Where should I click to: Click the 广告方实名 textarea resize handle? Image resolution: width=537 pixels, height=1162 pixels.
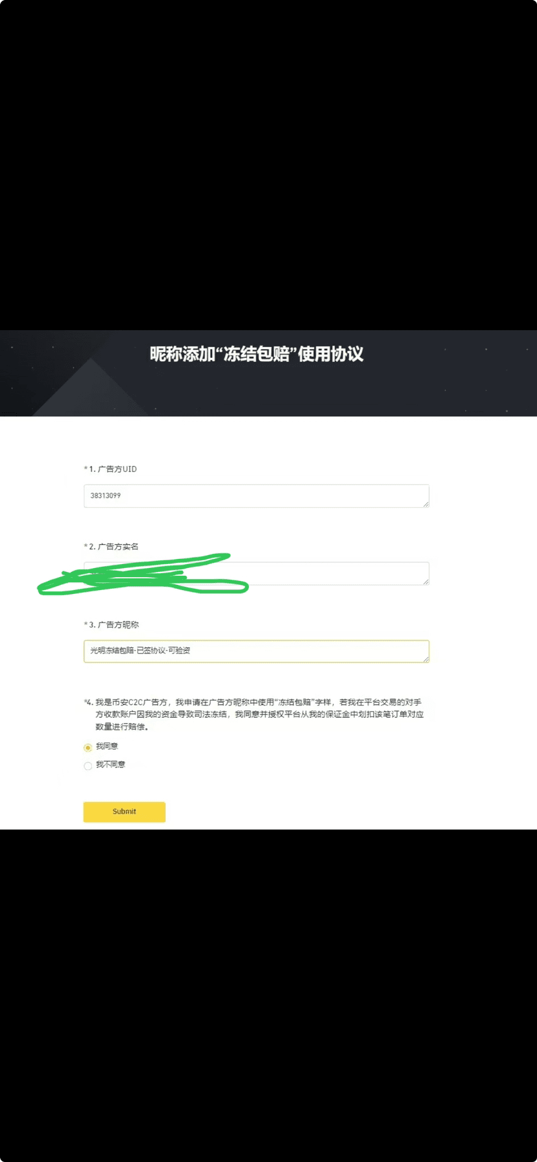(426, 582)
